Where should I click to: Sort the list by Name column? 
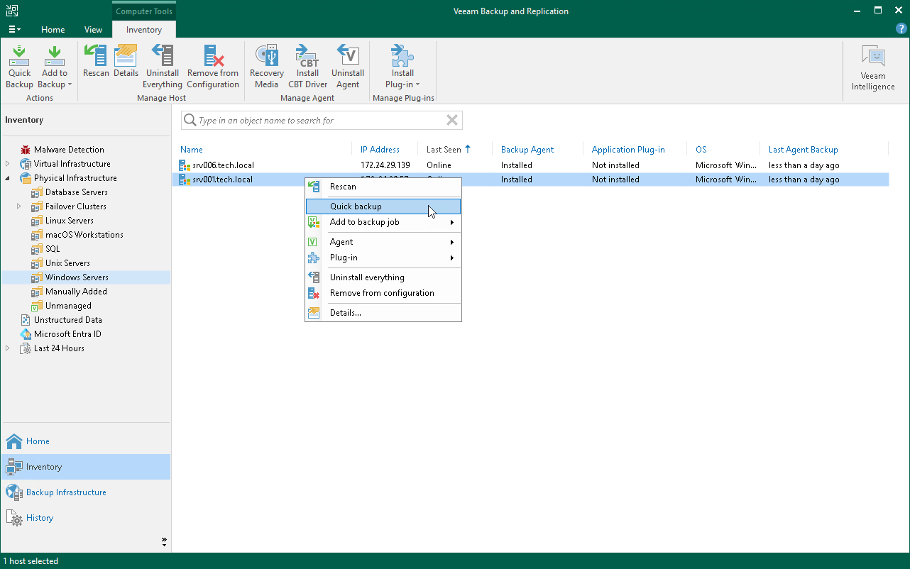tap(192, 150)
